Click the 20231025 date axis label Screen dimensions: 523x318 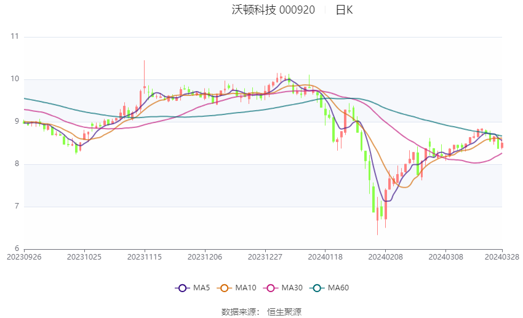[x=84, y=257]
